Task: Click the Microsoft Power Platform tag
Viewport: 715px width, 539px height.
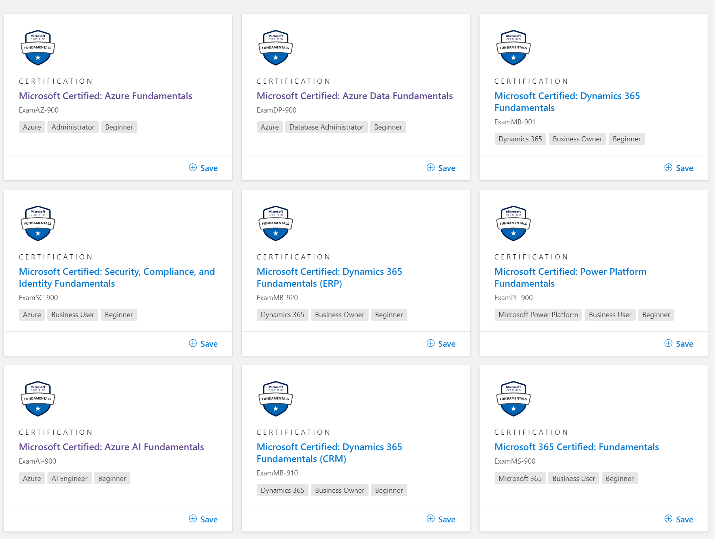Action: [x=538, y=315]
